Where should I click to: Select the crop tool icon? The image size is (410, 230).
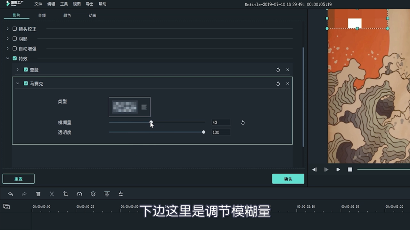pos(66,194)
